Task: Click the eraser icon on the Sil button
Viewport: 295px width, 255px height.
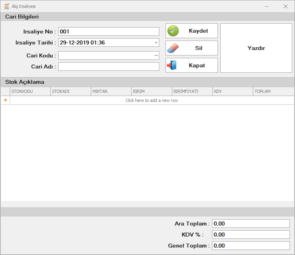Action: click(173, 48)
